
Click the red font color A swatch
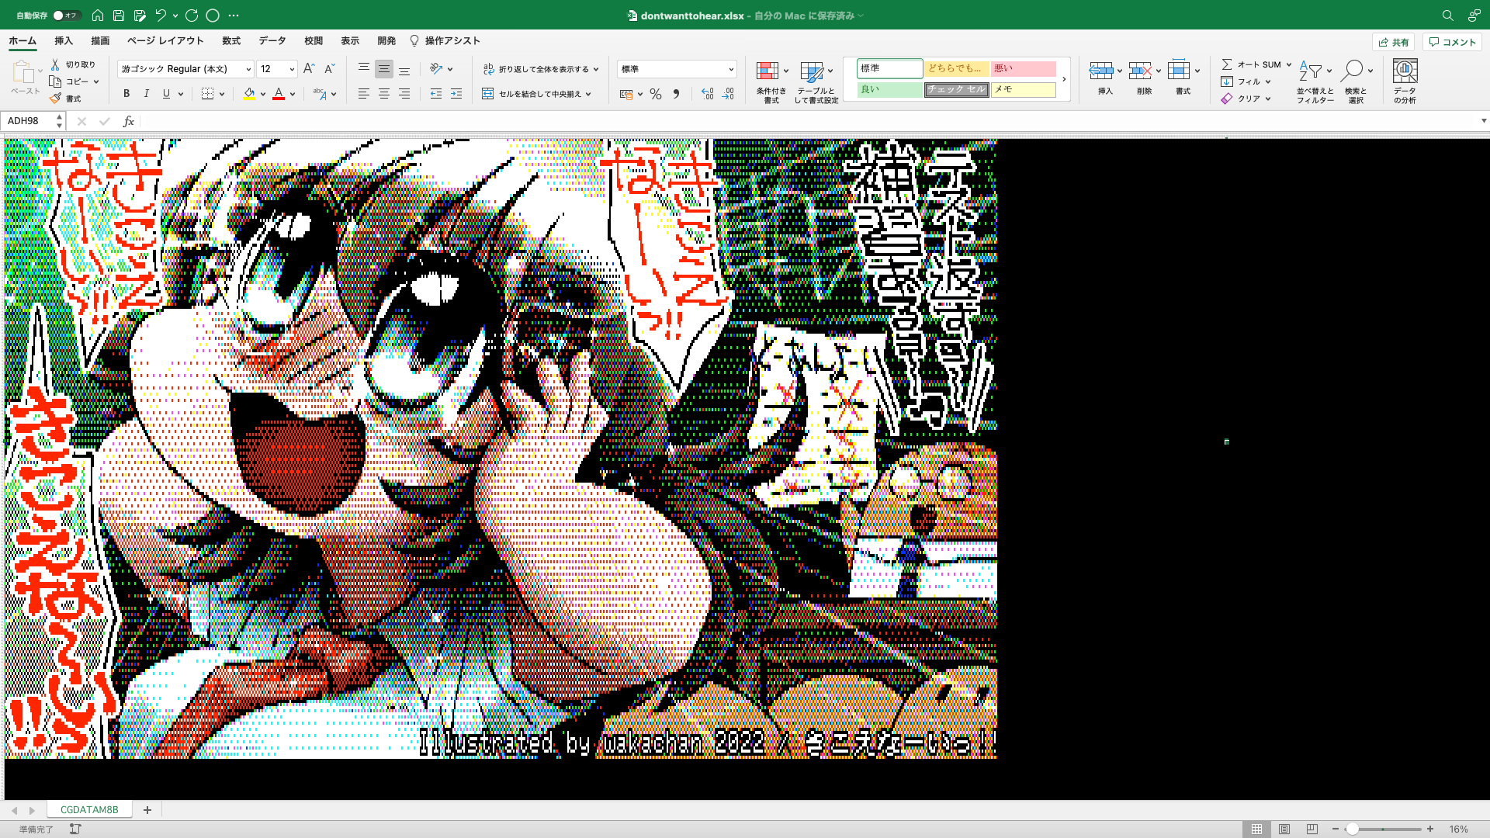tap(279, 94)
